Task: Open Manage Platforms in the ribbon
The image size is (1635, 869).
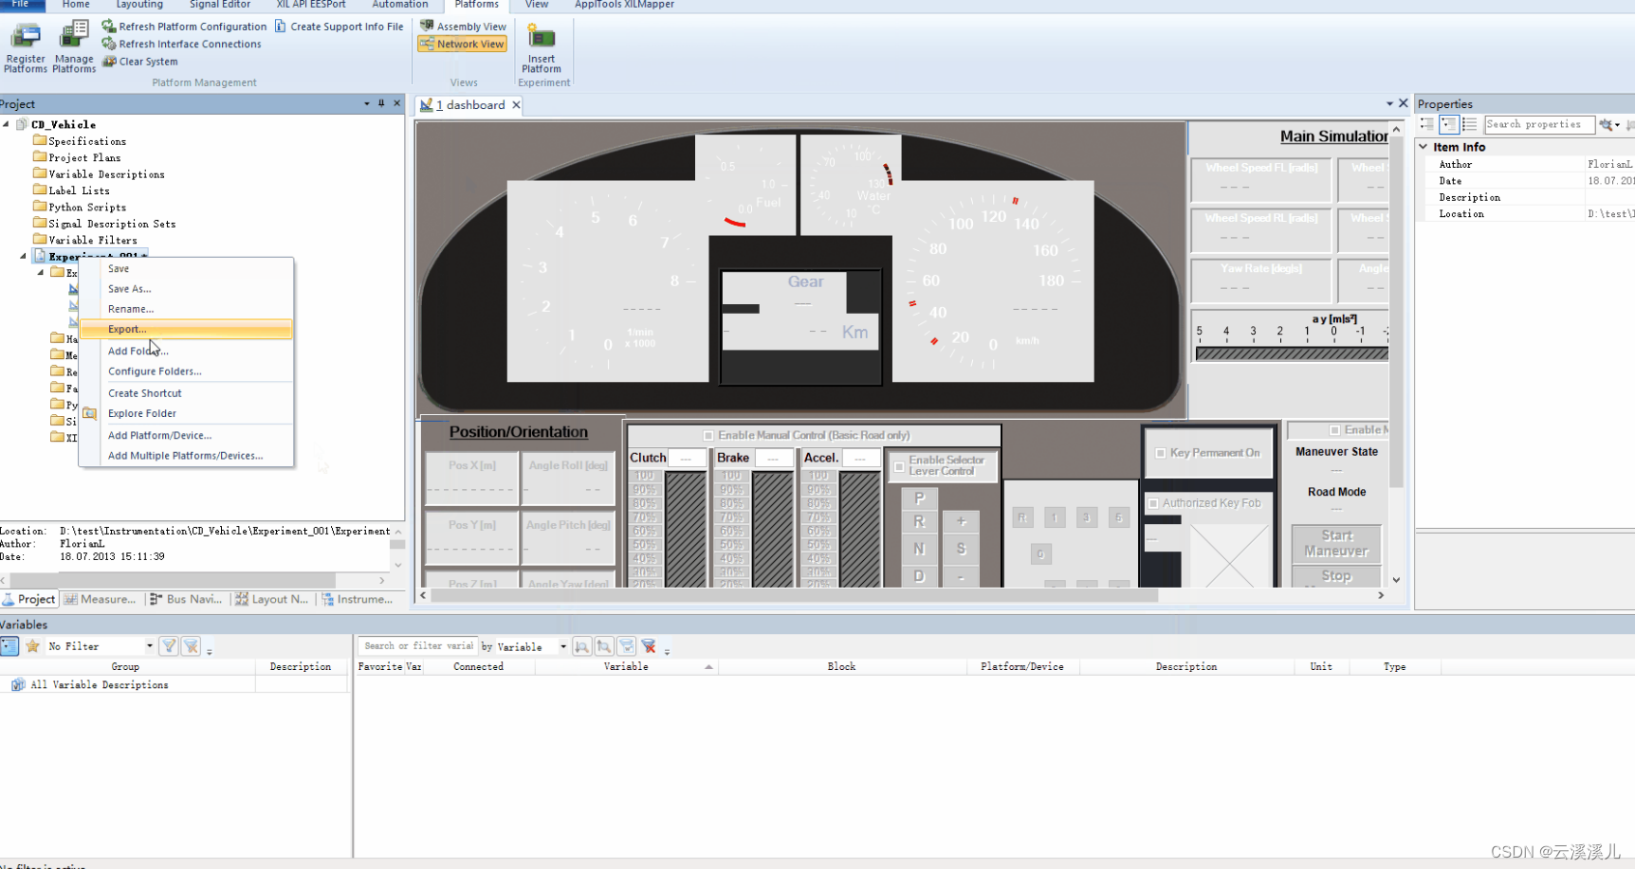Action: coord(74,46)
